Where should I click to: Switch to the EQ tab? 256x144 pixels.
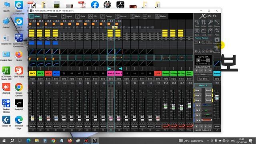(x=93, y=16)
